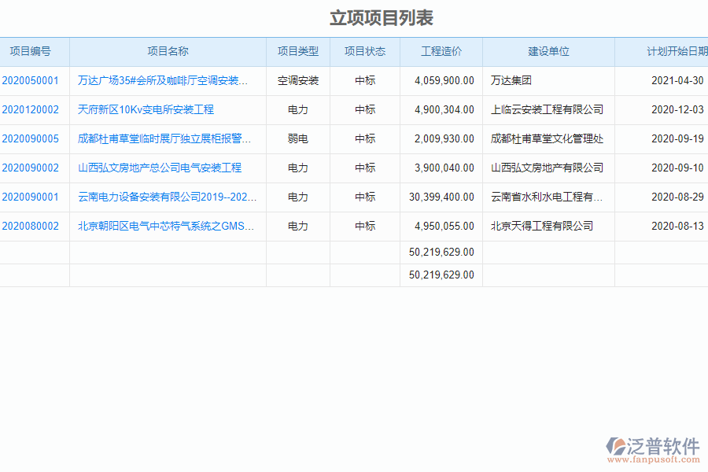
Task: Open 山西弘文房地产总公司电气安装工程 project
Action: click(x=159, y=168)
